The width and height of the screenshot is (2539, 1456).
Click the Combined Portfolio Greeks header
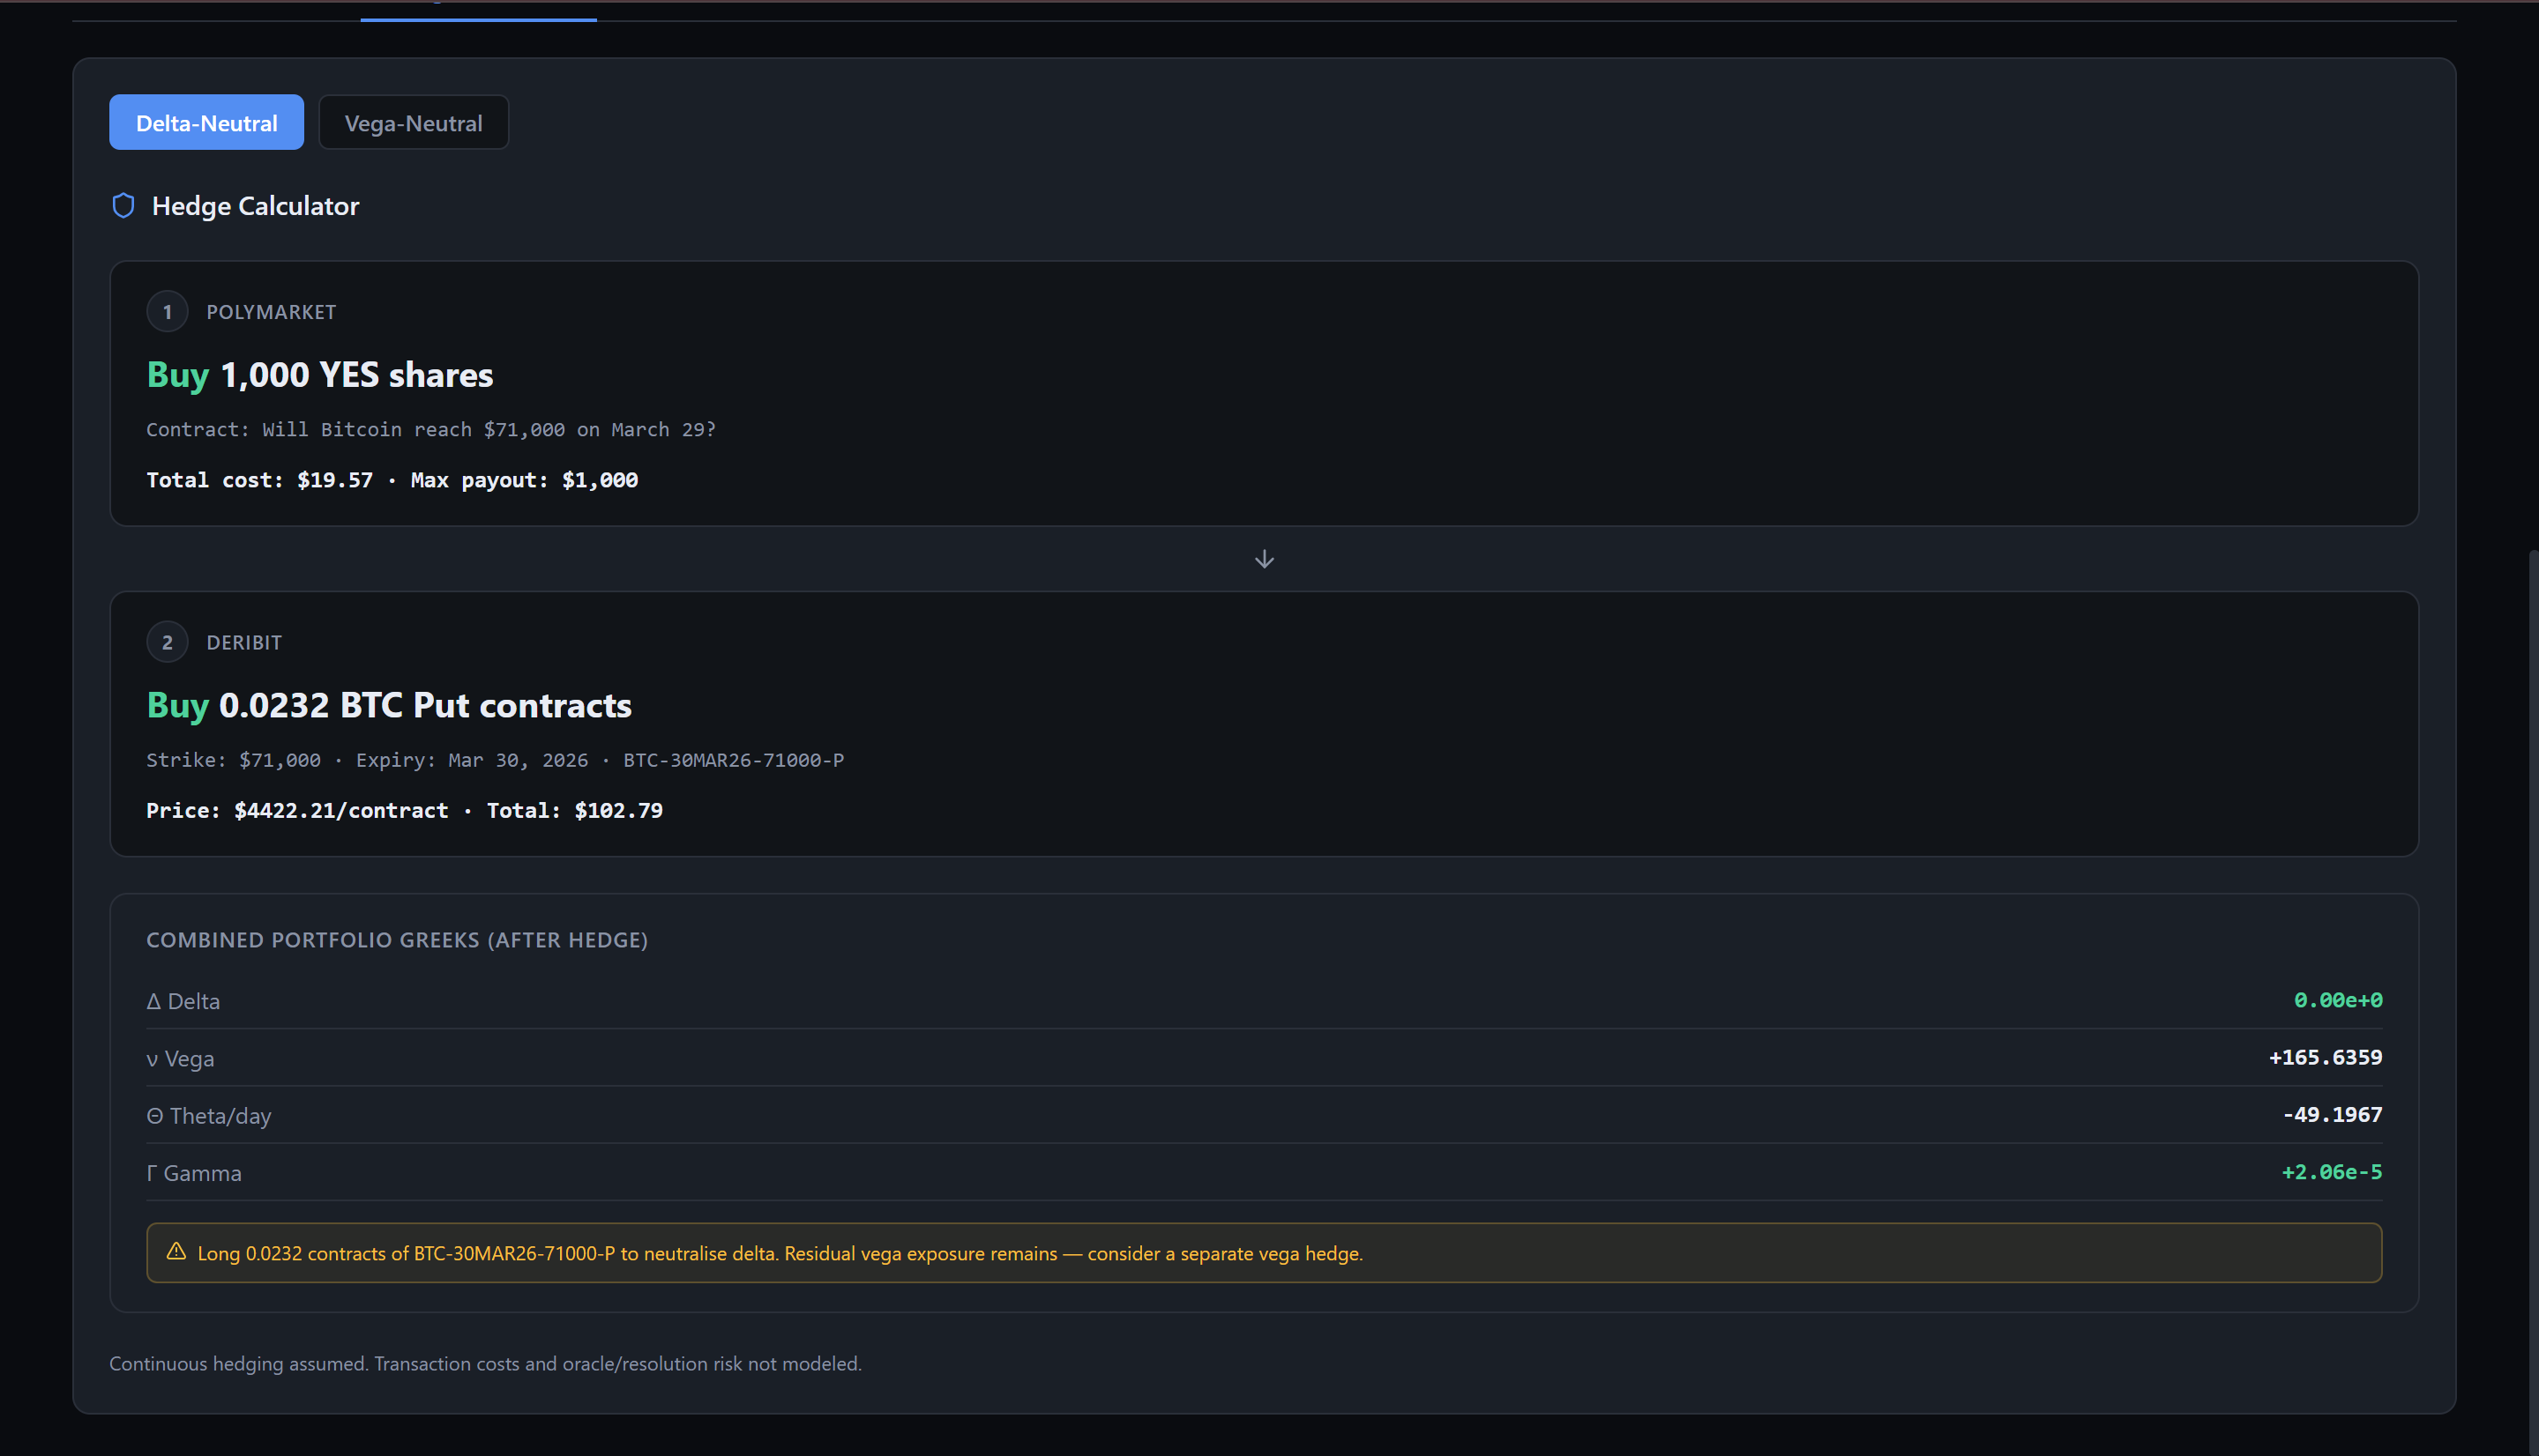[397, 940]
